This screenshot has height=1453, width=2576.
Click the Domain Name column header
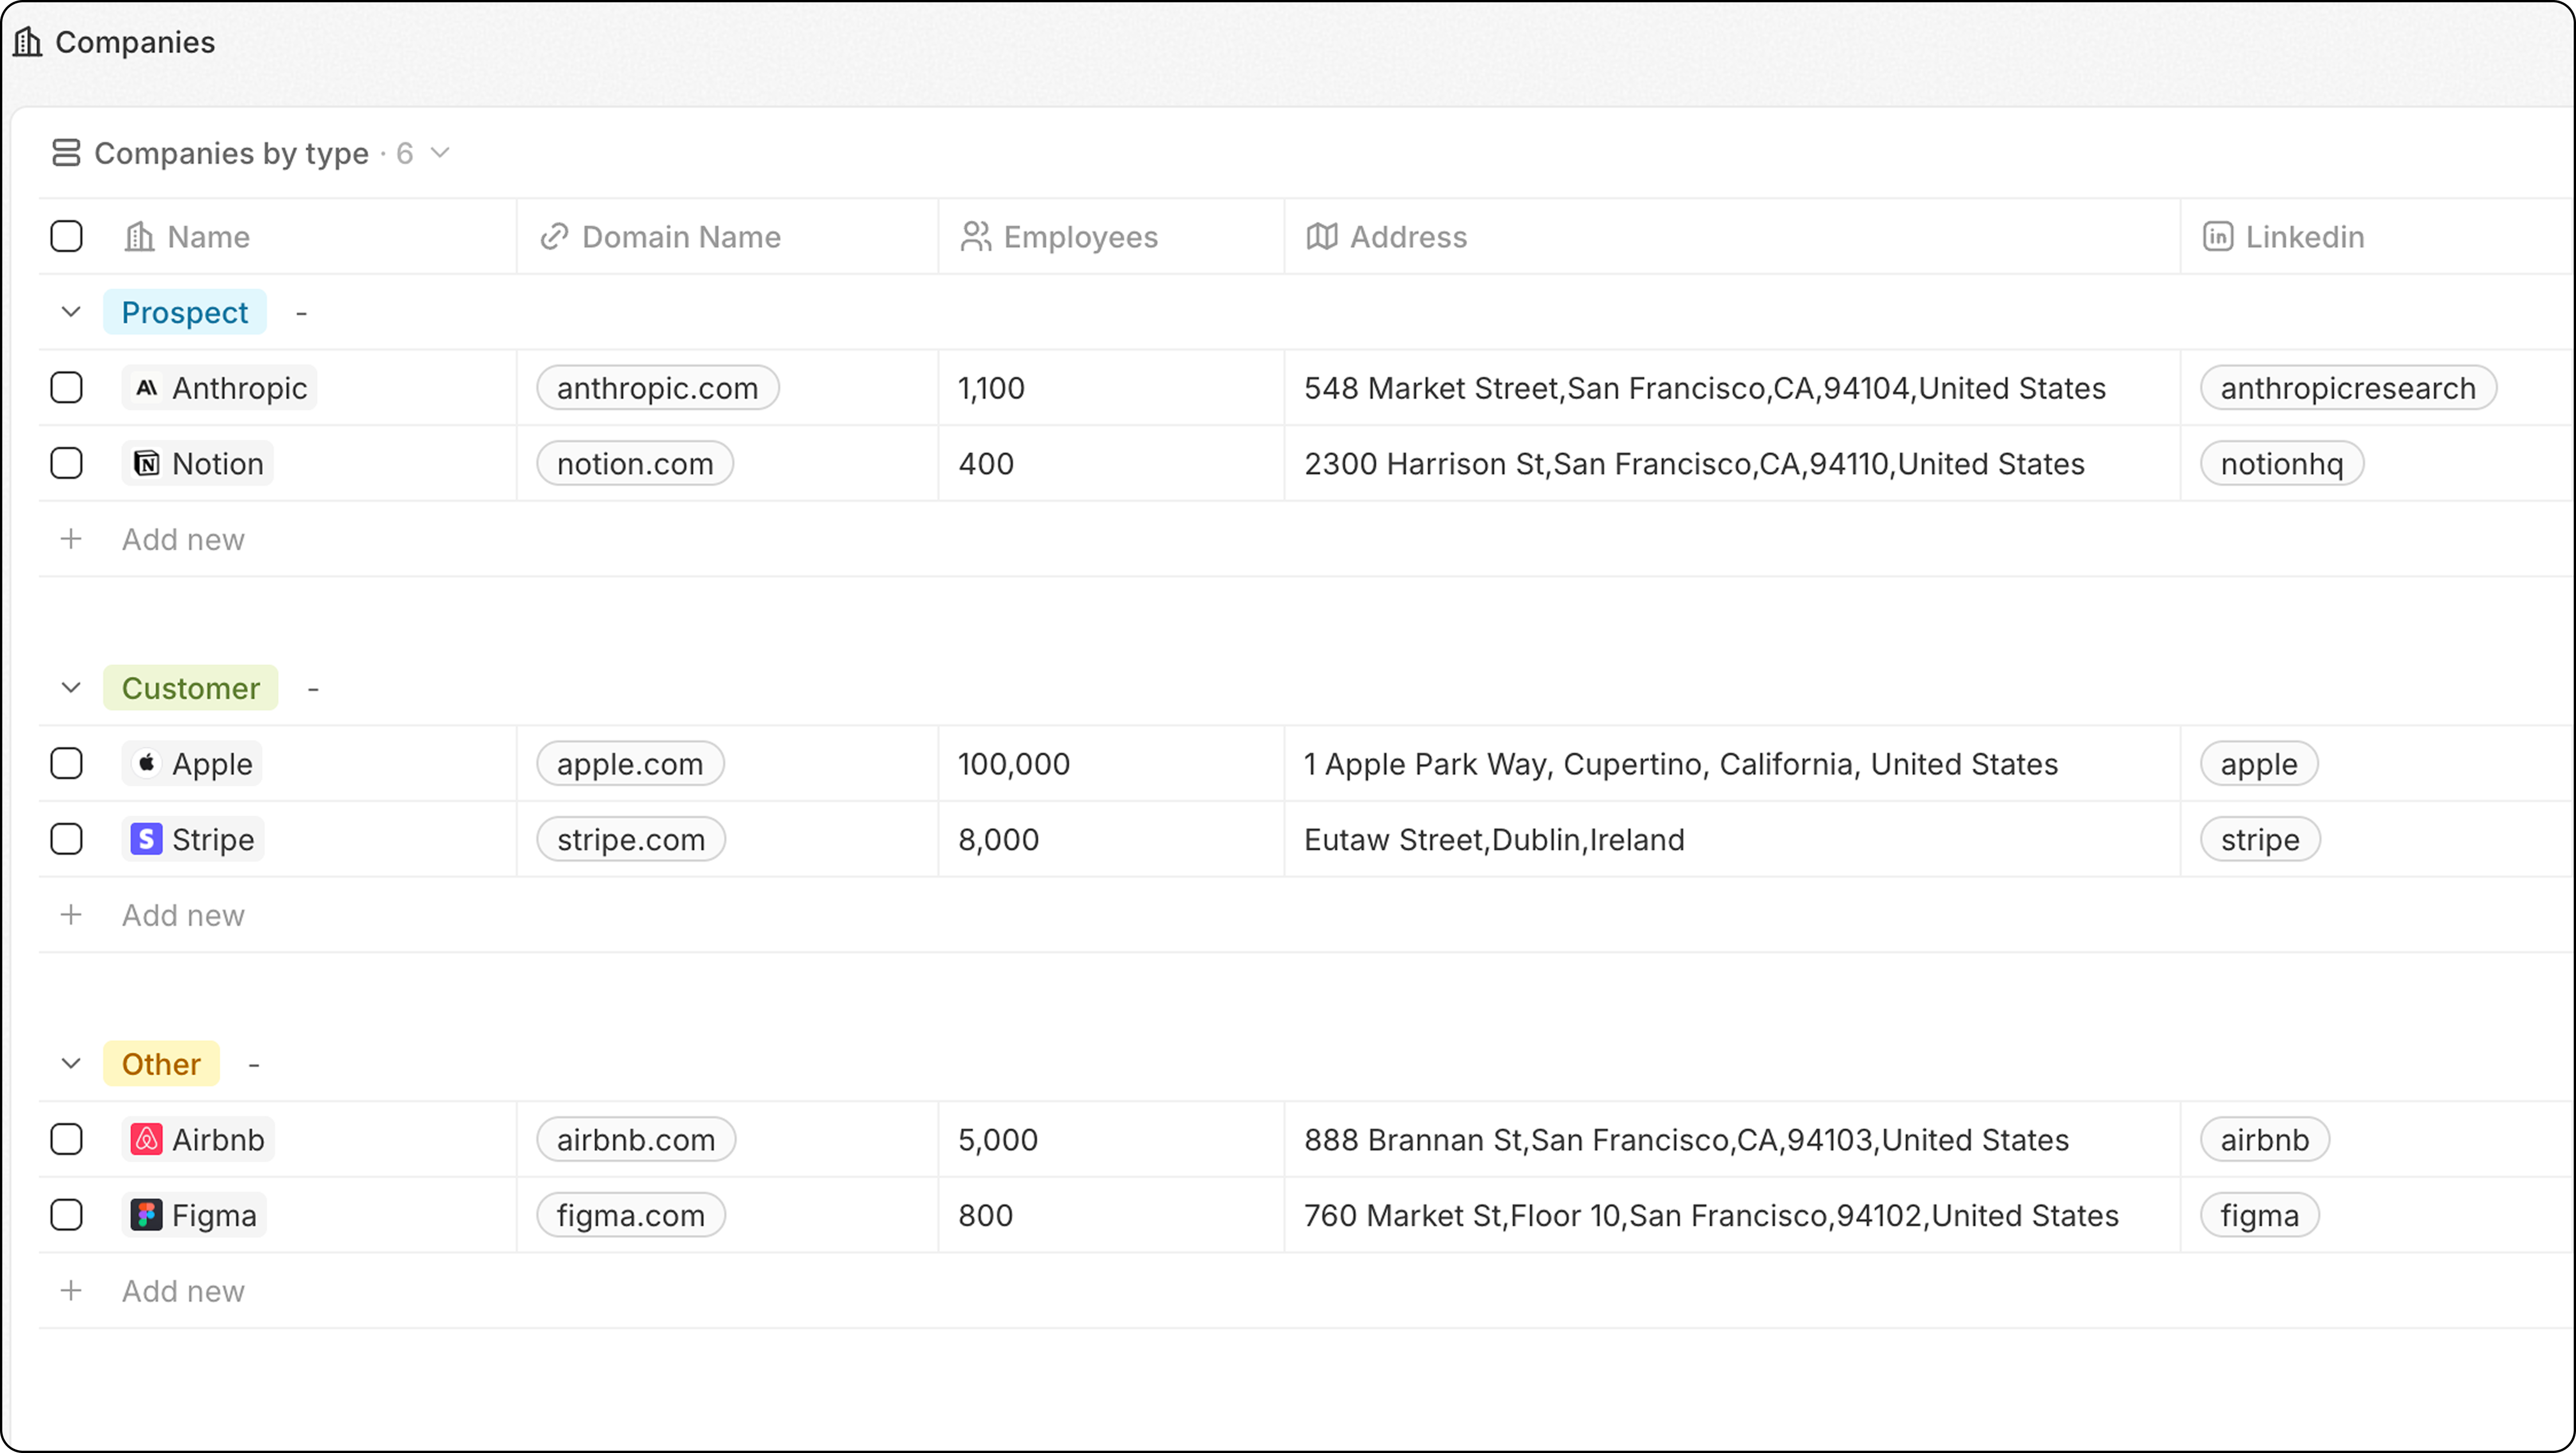(680, 237)
